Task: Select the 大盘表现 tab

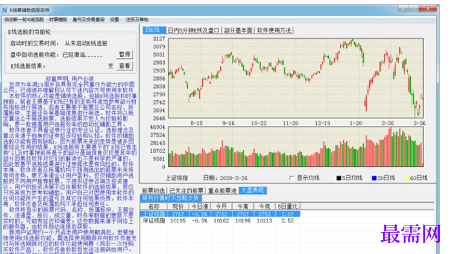Action: click(253, 191)
